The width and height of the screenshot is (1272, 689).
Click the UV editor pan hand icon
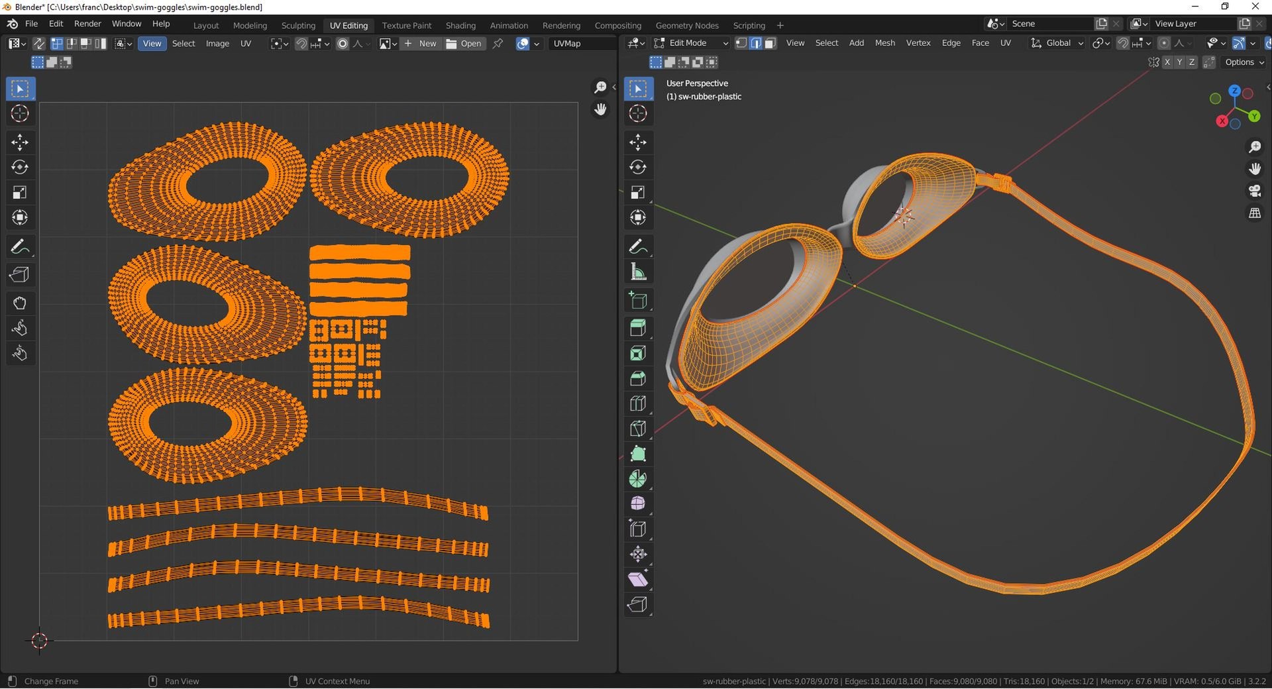click(x=600, y=109)
